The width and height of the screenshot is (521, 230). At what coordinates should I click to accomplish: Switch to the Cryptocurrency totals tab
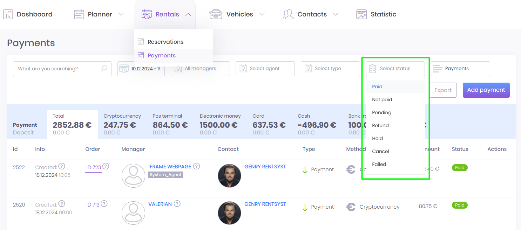click(122, 124)
